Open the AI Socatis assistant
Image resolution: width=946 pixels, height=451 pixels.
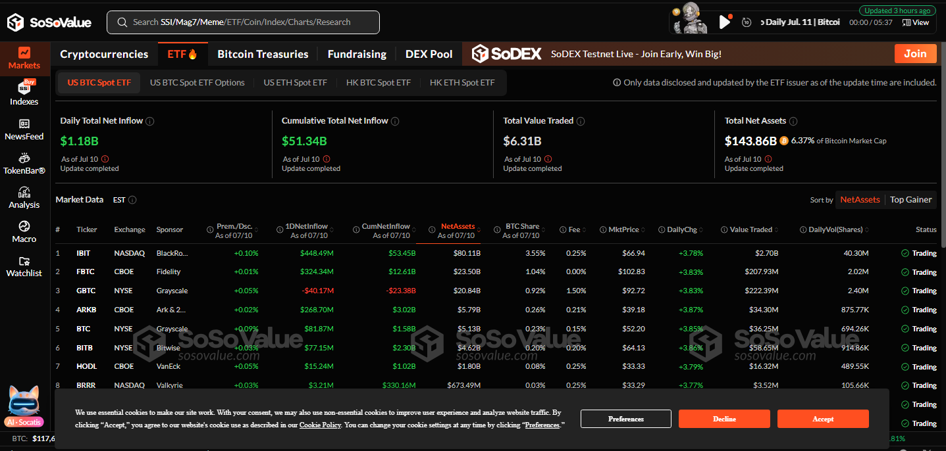tap(24, 407)
